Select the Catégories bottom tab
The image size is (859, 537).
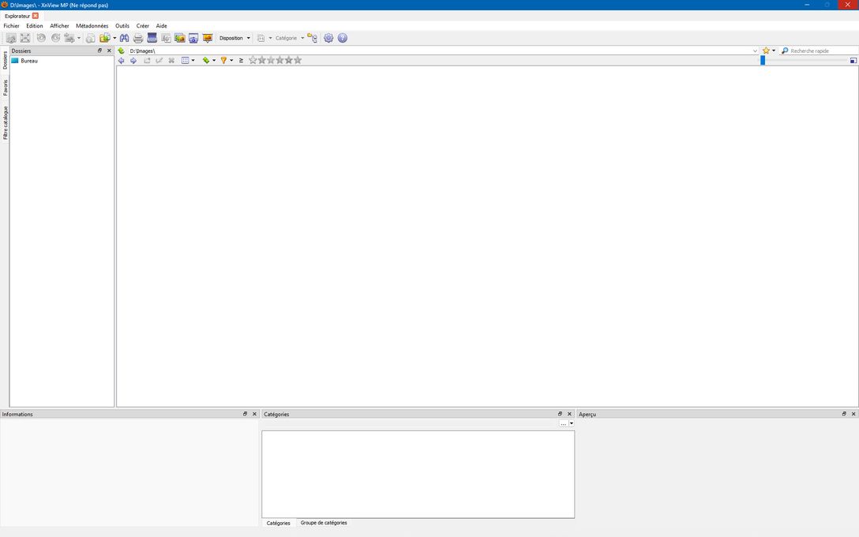point(278,523)
